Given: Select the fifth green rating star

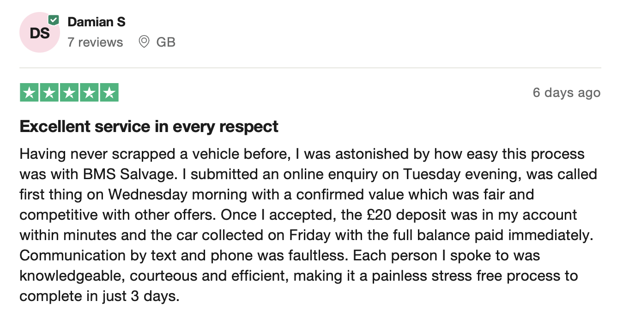Looking at the screenshot, I should (x=109, y=93).
